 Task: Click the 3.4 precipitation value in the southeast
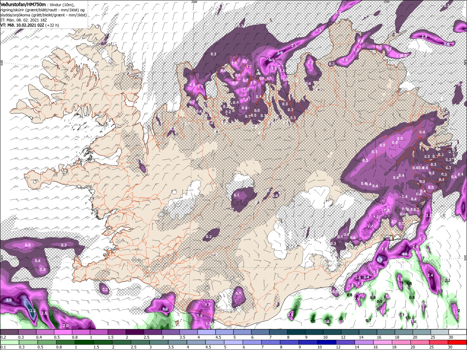point(367,277)
